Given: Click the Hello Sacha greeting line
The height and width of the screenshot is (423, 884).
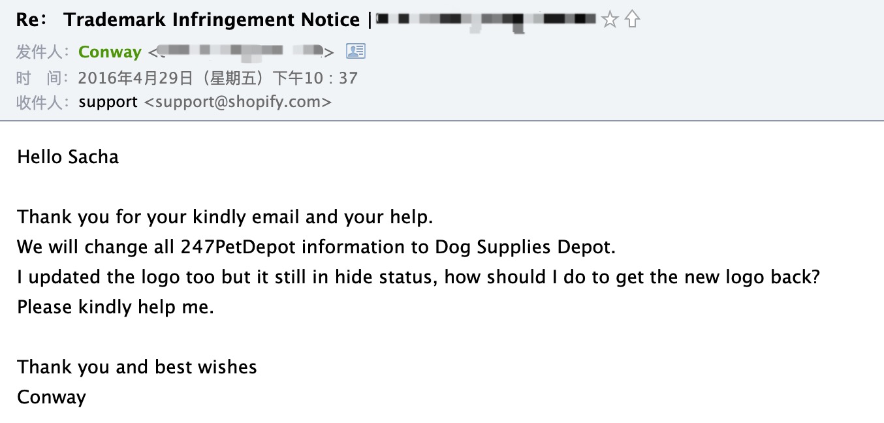Looking at the screenshot, I should [68, 157].
